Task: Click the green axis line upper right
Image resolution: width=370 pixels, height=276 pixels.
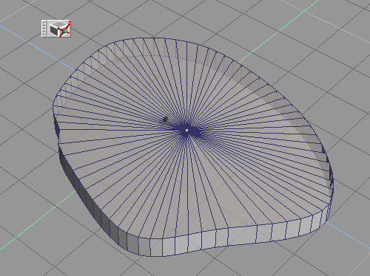Action: point(279,31)
